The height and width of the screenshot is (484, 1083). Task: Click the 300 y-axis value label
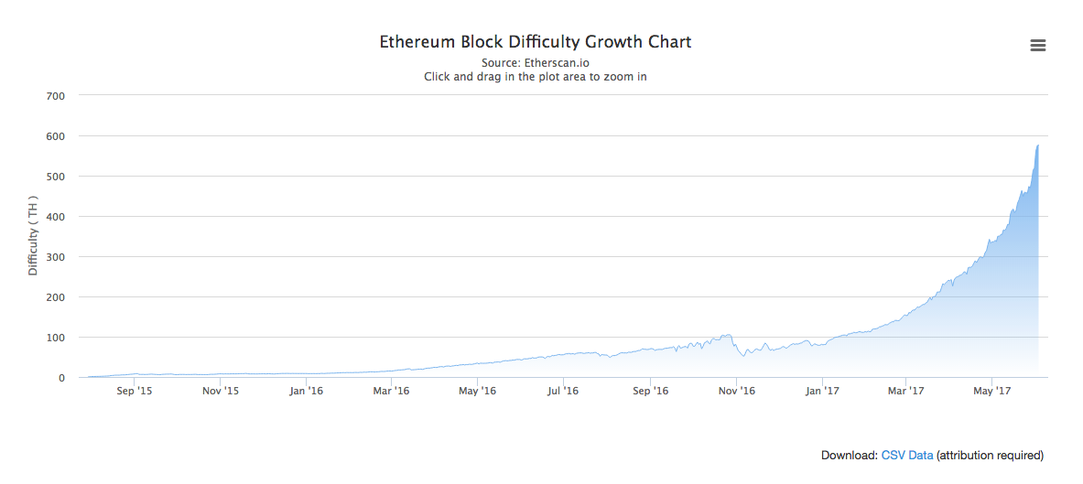(55, 257)
